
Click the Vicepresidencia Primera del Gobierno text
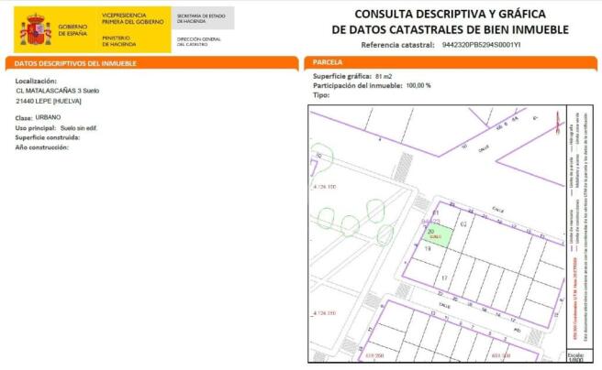tap(133, 18)
